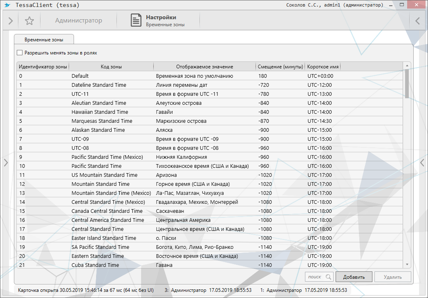This screenshot has width=428, height=298.
Task: Select the "Временные зоны" tab
Action: point(44,39)
